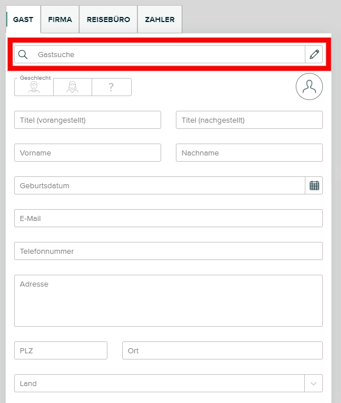The width and height of the screenshot is (341, 403).
Task: Open the Reisebüro tab
Action: [x=108, y=20]
